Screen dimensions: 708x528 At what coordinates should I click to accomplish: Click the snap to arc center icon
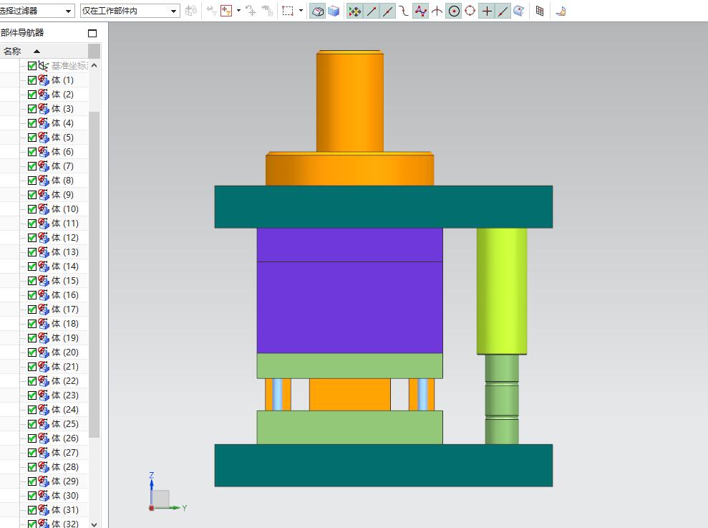point(454,11)
